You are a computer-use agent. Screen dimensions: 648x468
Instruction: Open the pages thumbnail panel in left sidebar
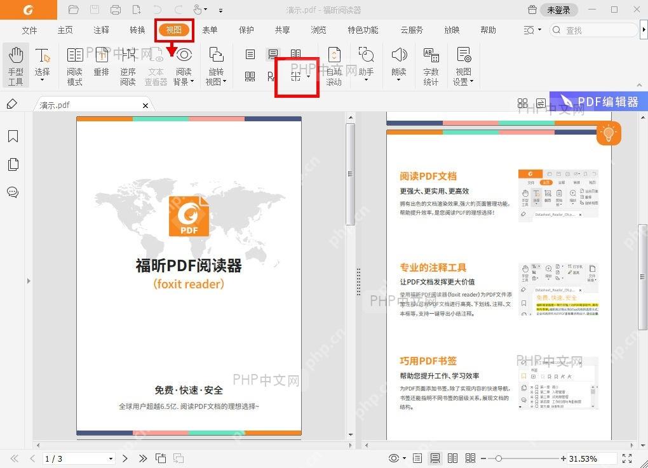coord(13,164)
